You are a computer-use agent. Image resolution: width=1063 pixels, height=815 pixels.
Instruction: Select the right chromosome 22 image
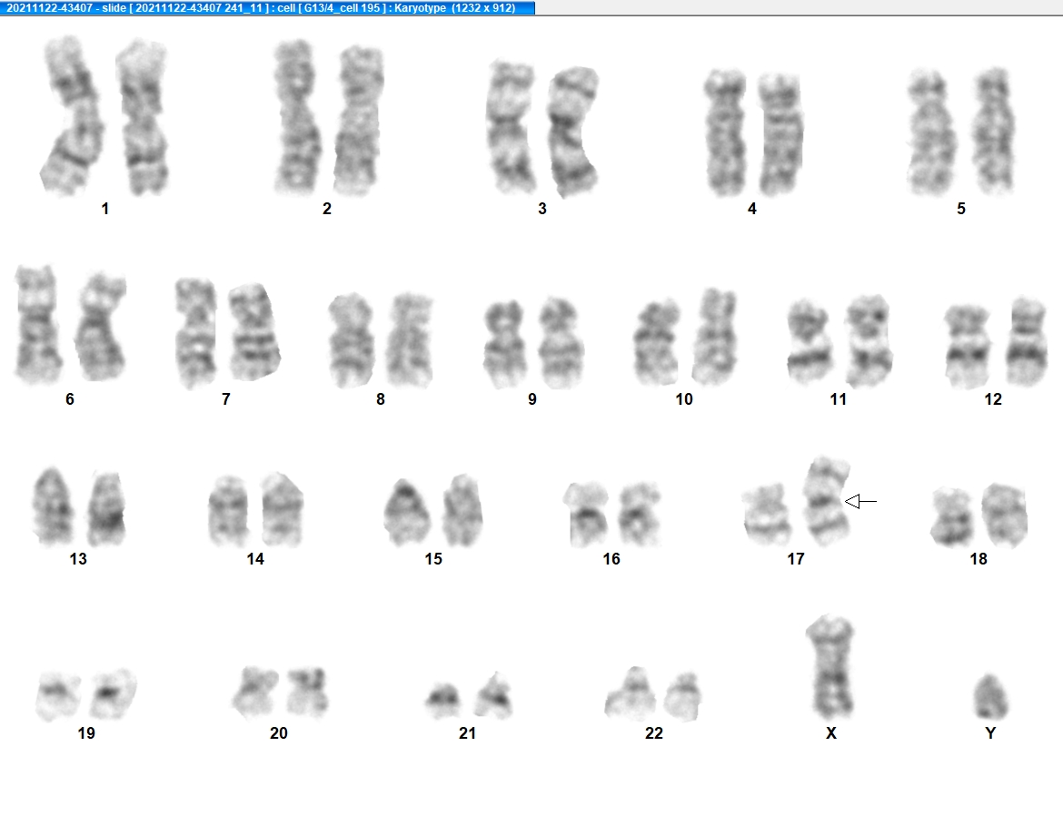click(682, 696)
